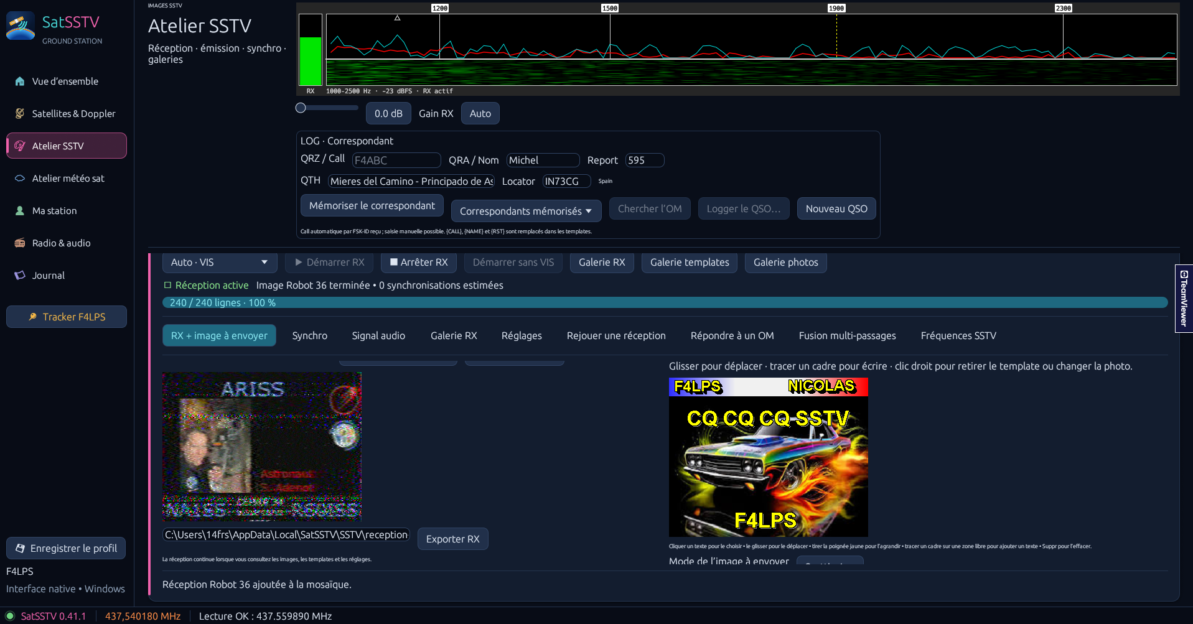
Task: Click the satellite icon in Tracker F4LPS button
Action: (x=33, y=317)
